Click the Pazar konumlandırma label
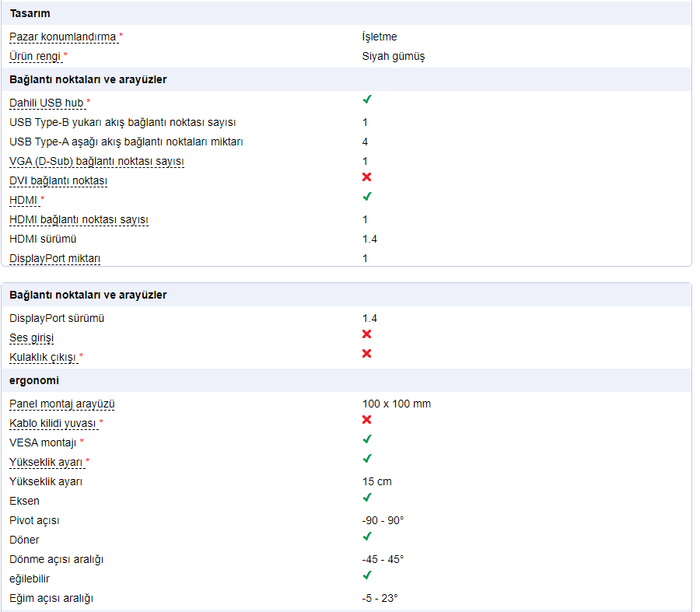The image size is (700, 612). click(x=63, y=37)
